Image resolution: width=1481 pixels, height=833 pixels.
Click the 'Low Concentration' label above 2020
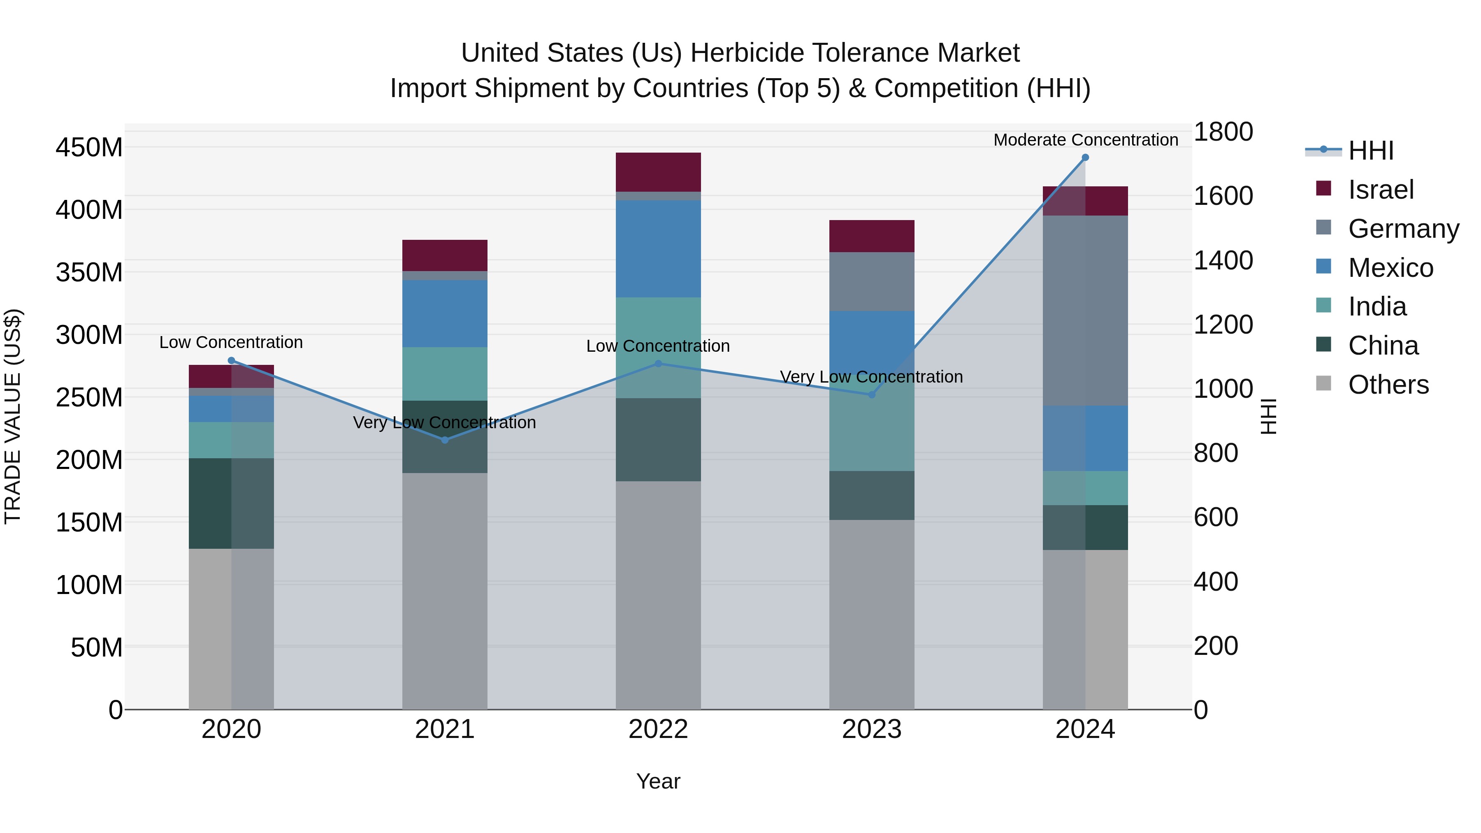[231, 342]
